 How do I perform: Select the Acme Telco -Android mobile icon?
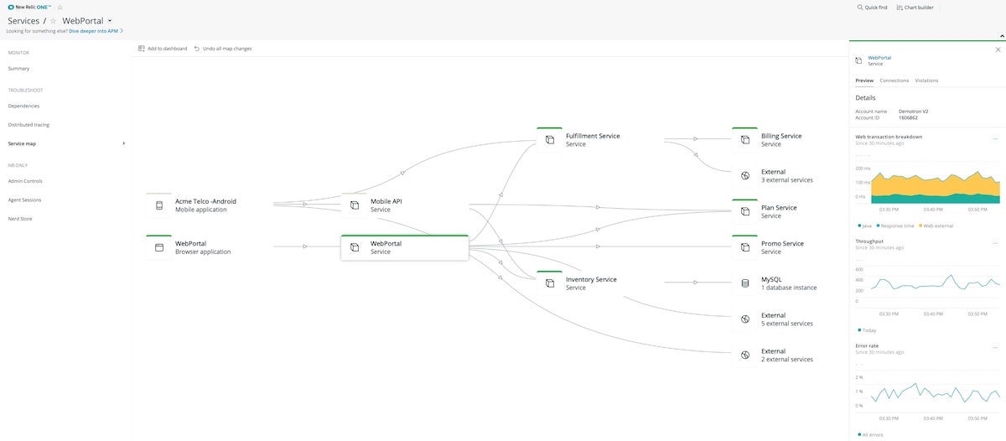click(159, 205)
